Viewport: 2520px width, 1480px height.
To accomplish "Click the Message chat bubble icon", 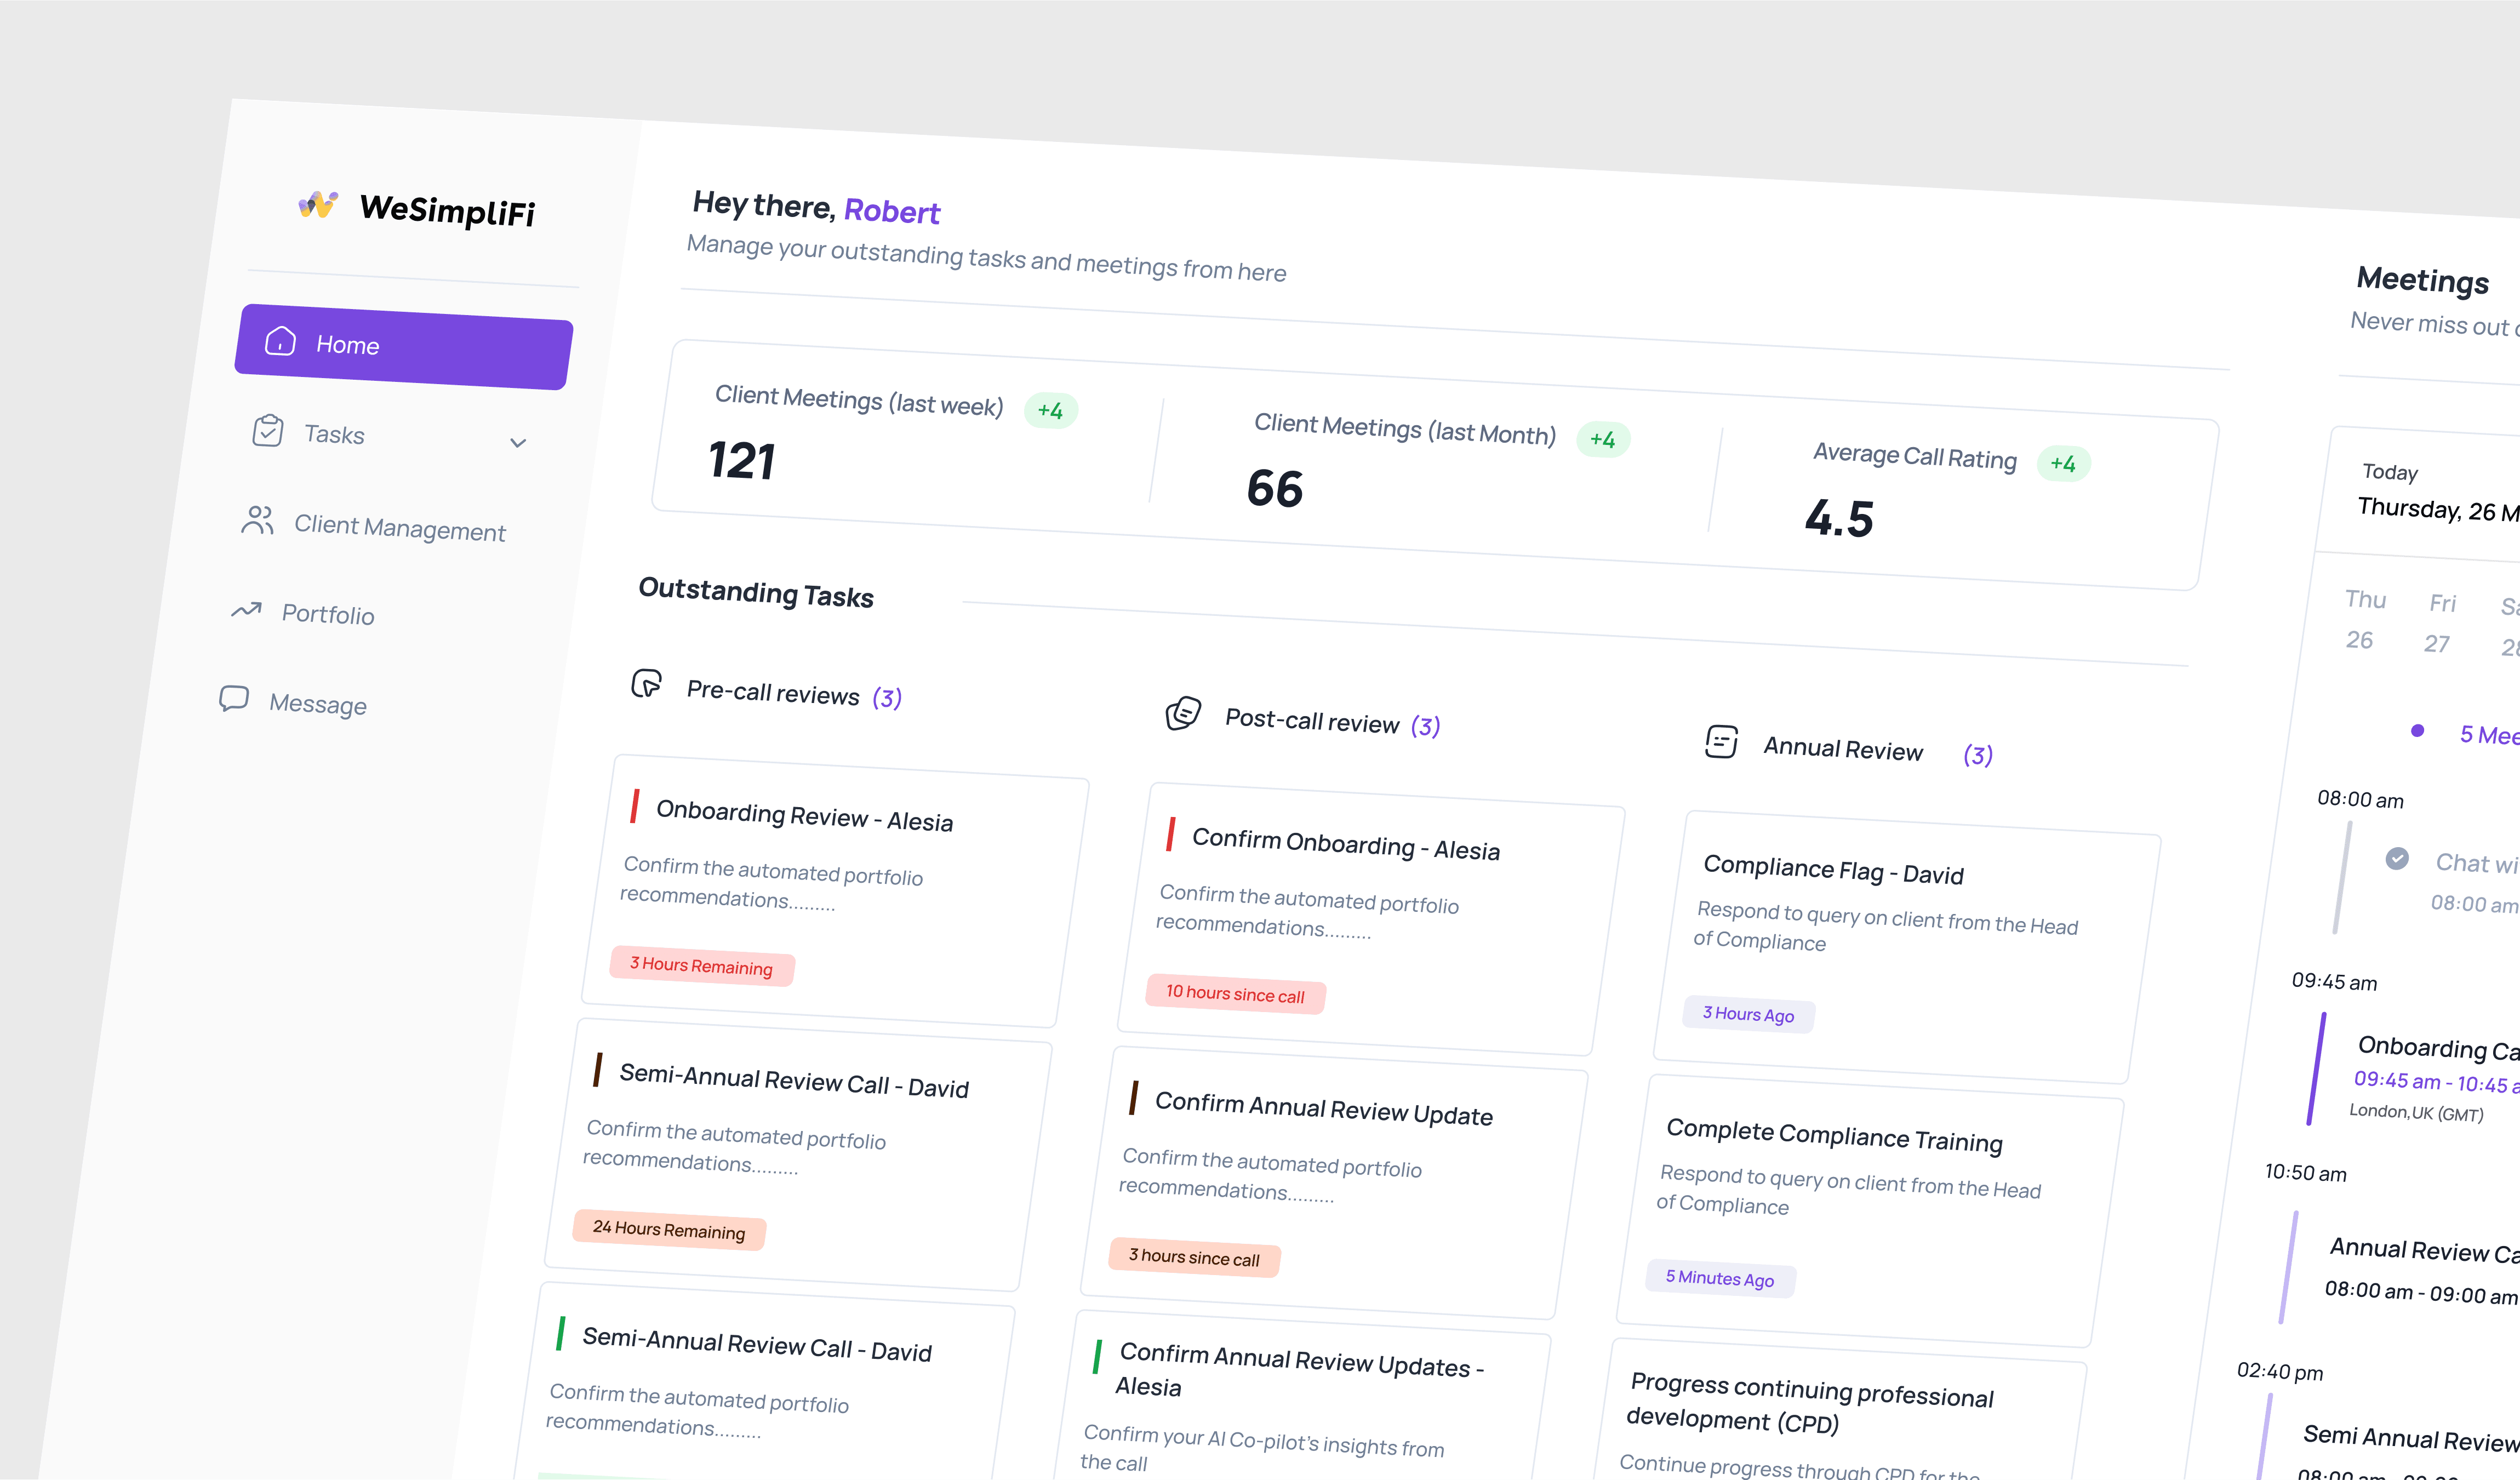I will [234, 698].
